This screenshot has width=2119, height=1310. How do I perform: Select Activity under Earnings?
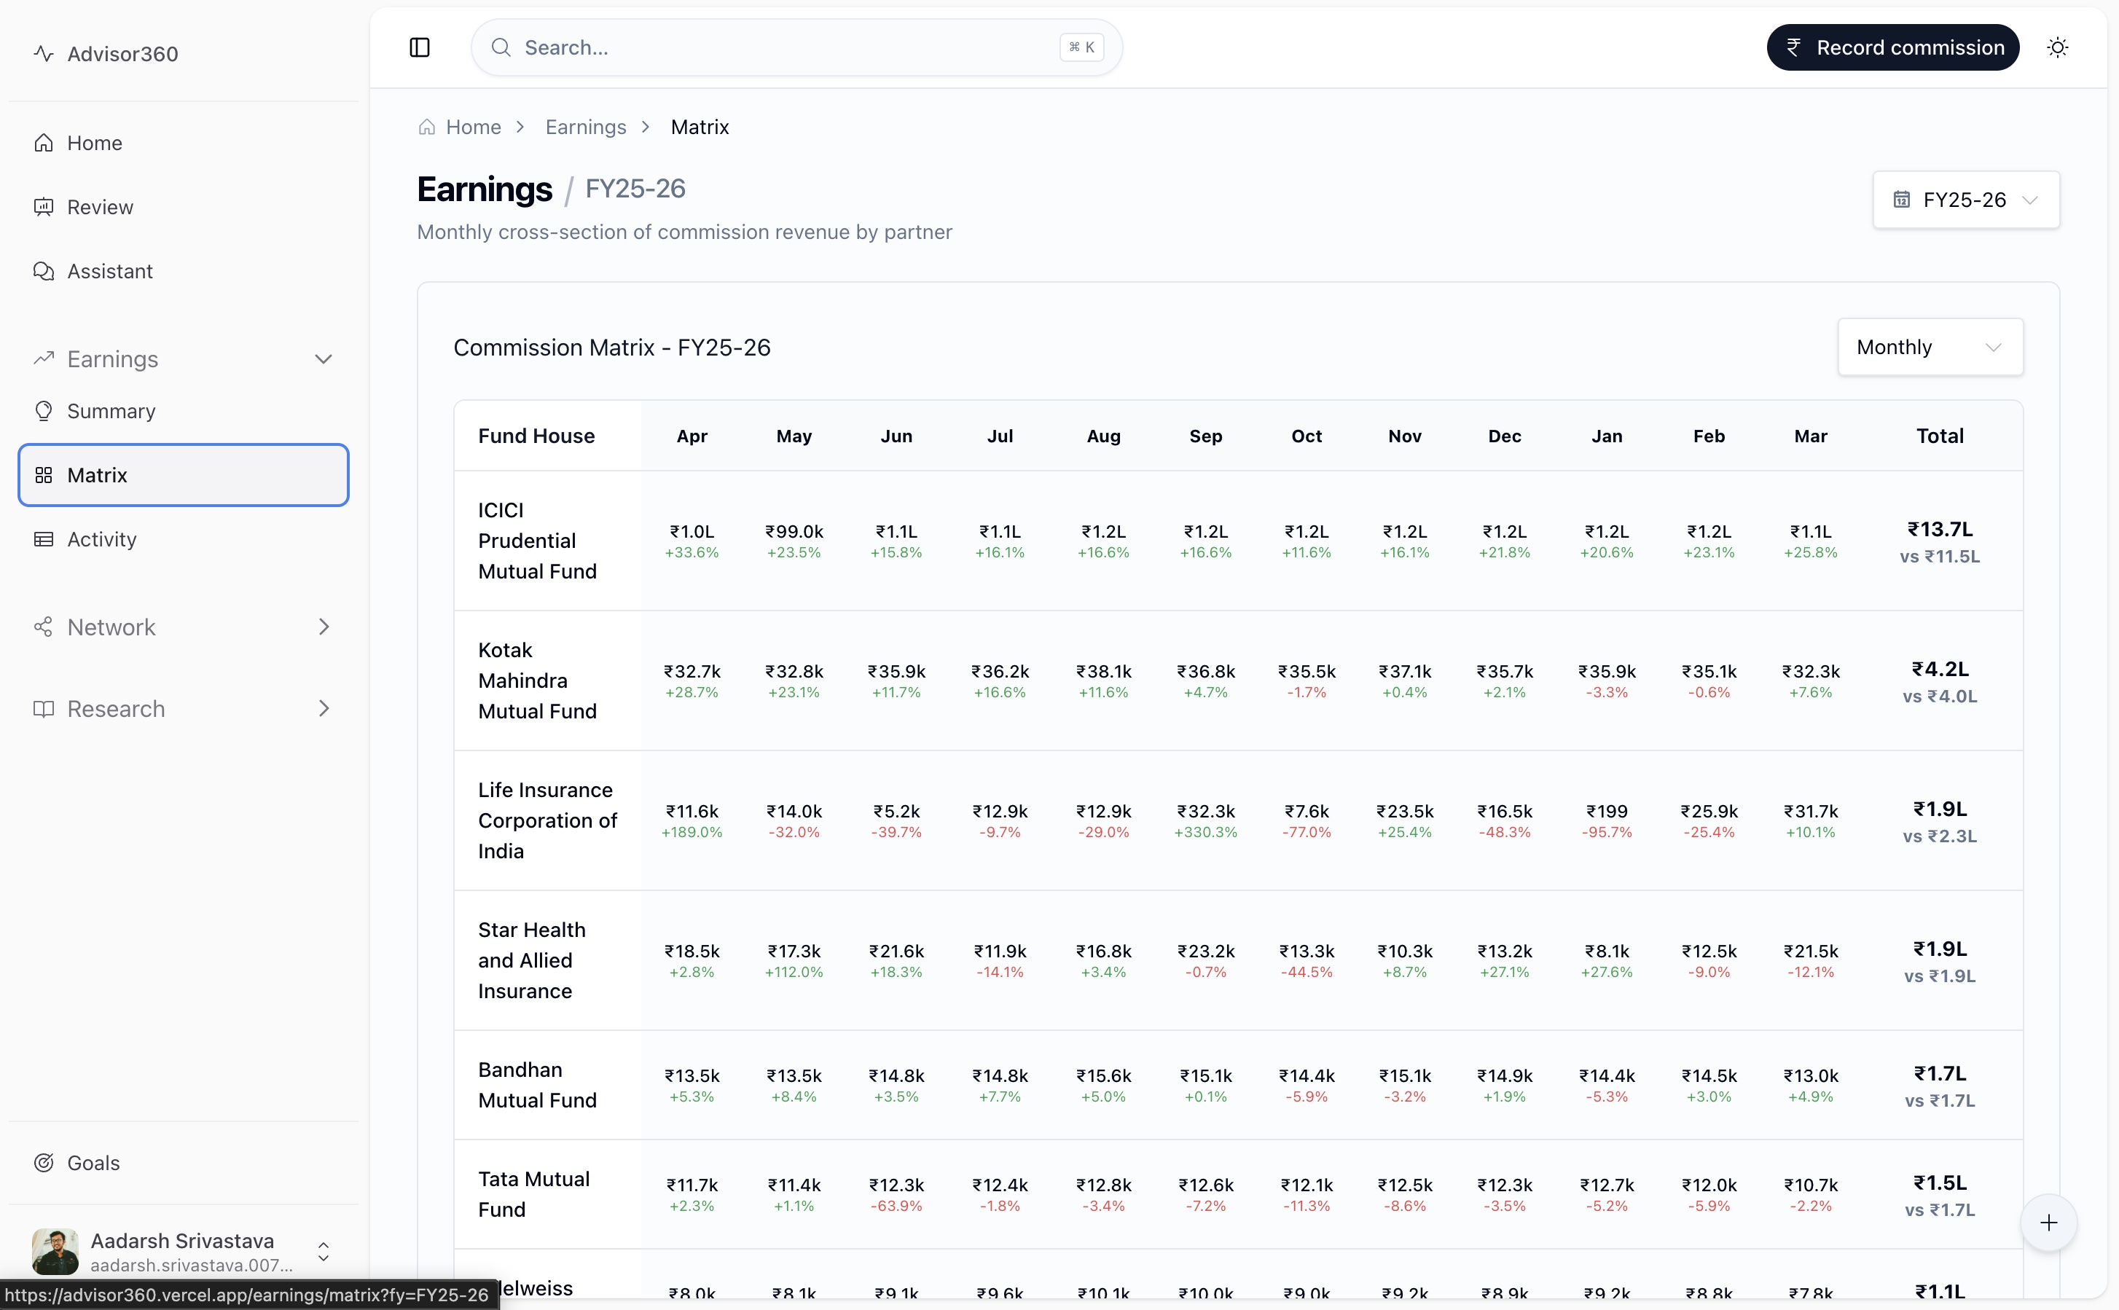tap(183, 539)
